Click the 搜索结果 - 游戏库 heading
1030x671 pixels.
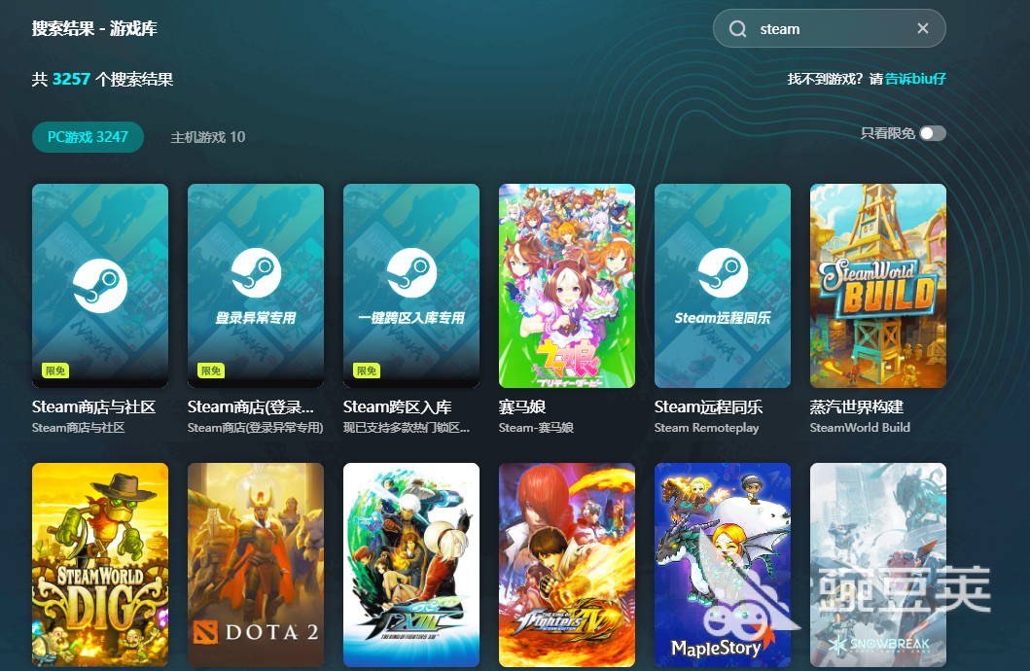94,28
